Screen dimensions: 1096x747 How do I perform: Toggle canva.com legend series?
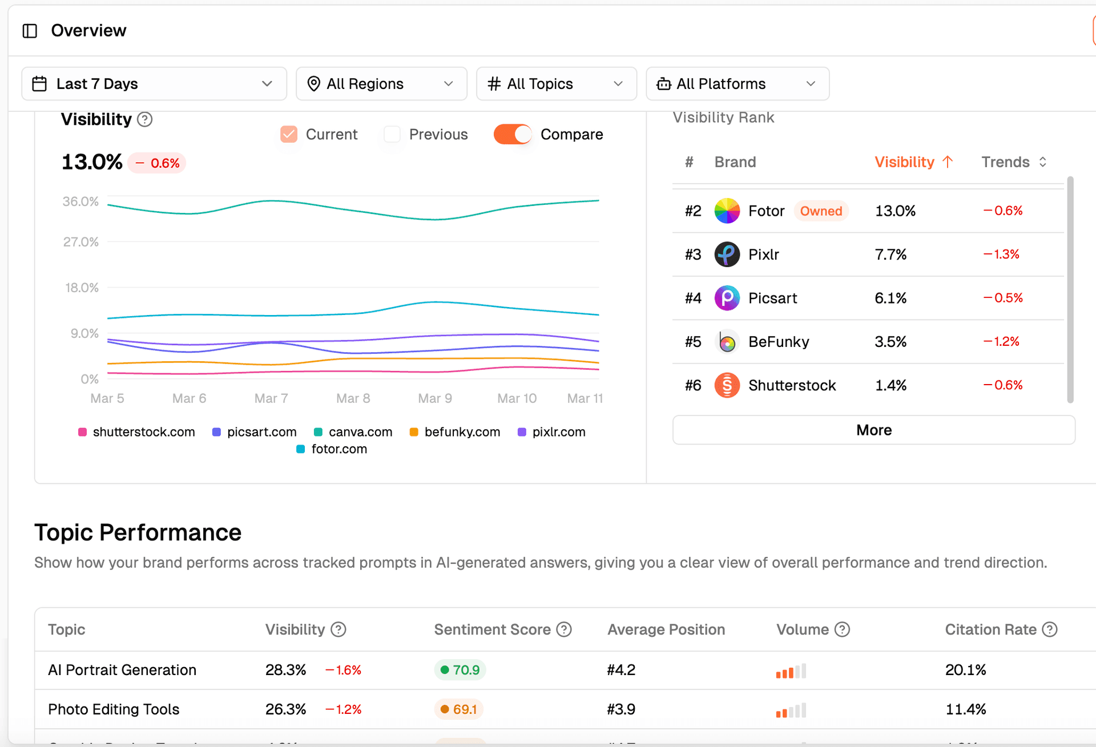353,432
